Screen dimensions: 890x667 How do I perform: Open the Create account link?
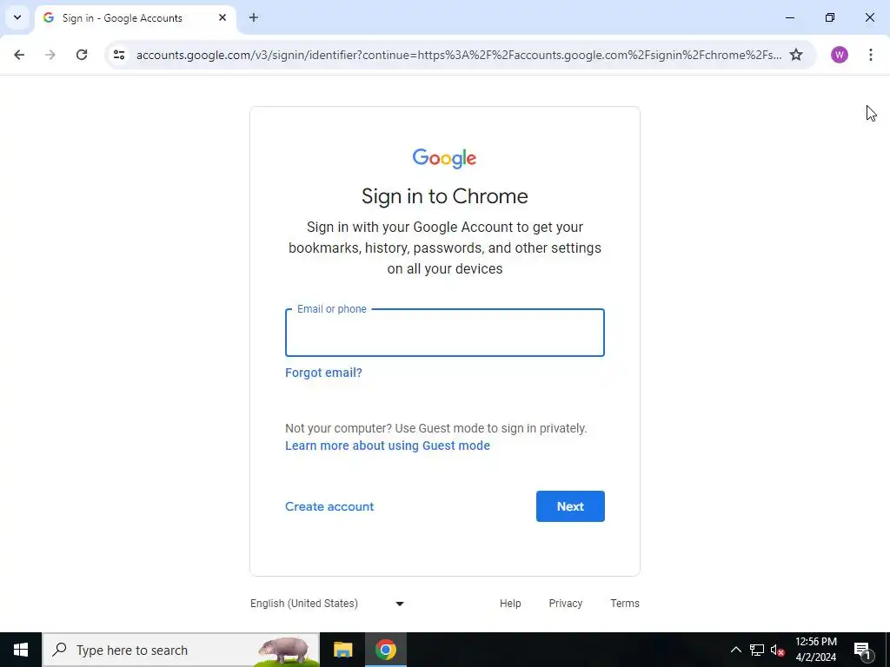tap(329, 506)
